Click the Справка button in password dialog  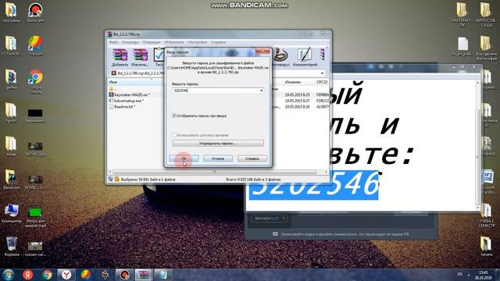(252, 158)
